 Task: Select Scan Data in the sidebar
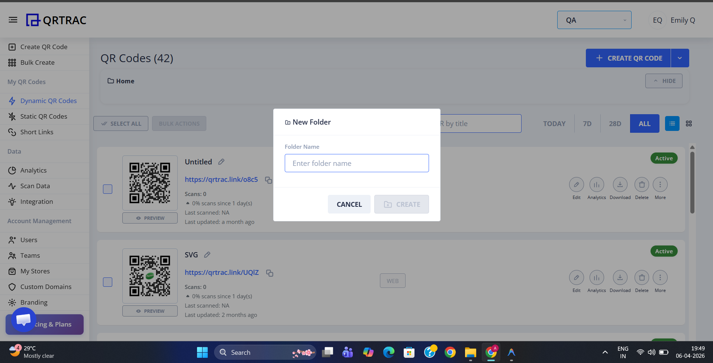click(x=35, y=186)
